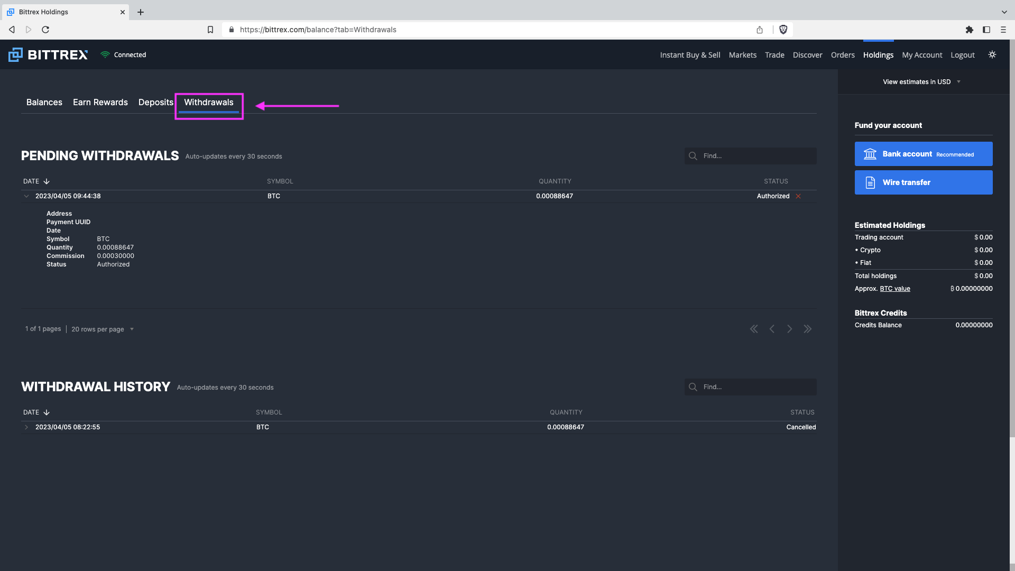Cancel the pending BTC withdrawal with red X
The height and width of the screenshot is (571, 1015).
pyautogui.click(x=798, y=196)
